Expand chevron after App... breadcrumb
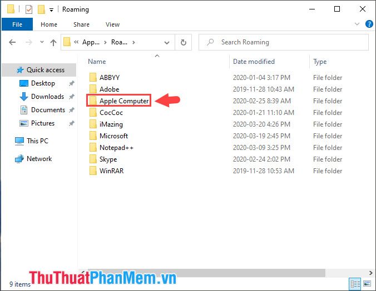376x291 pixels. click(105, 42)
